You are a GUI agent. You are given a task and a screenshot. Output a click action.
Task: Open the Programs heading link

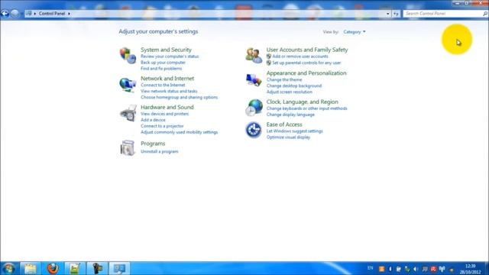coord(153,144)
